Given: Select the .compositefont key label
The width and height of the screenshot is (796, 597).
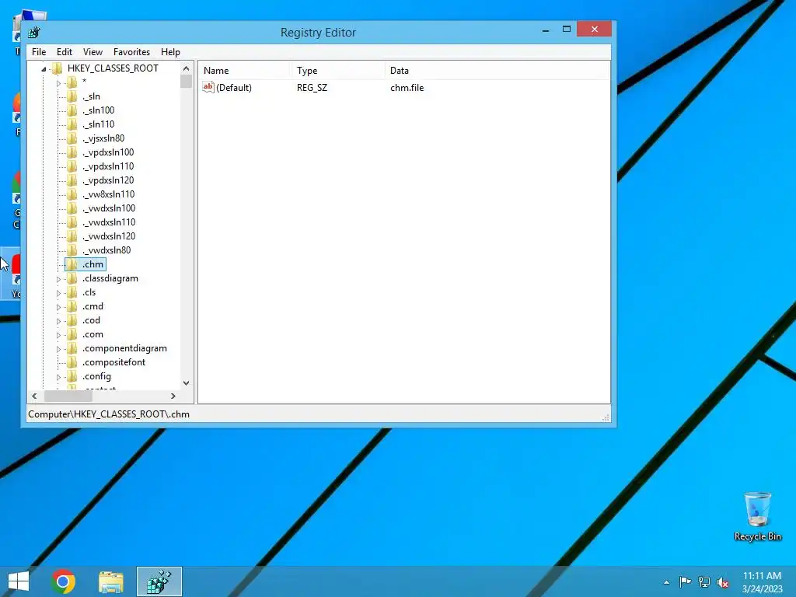Looking at the screenshot, I should point(113,362).
